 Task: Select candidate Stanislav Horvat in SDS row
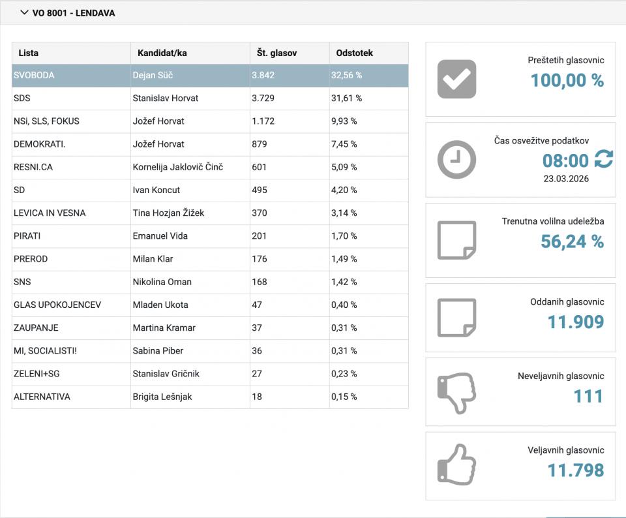tap(165, 99)
